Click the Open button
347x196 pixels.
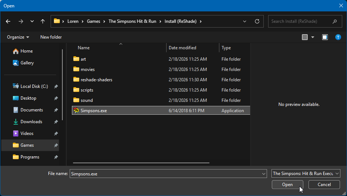point(287,185)
